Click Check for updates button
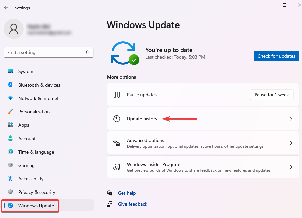This screenshot has height=218, width=302. (x=276, y=56)
